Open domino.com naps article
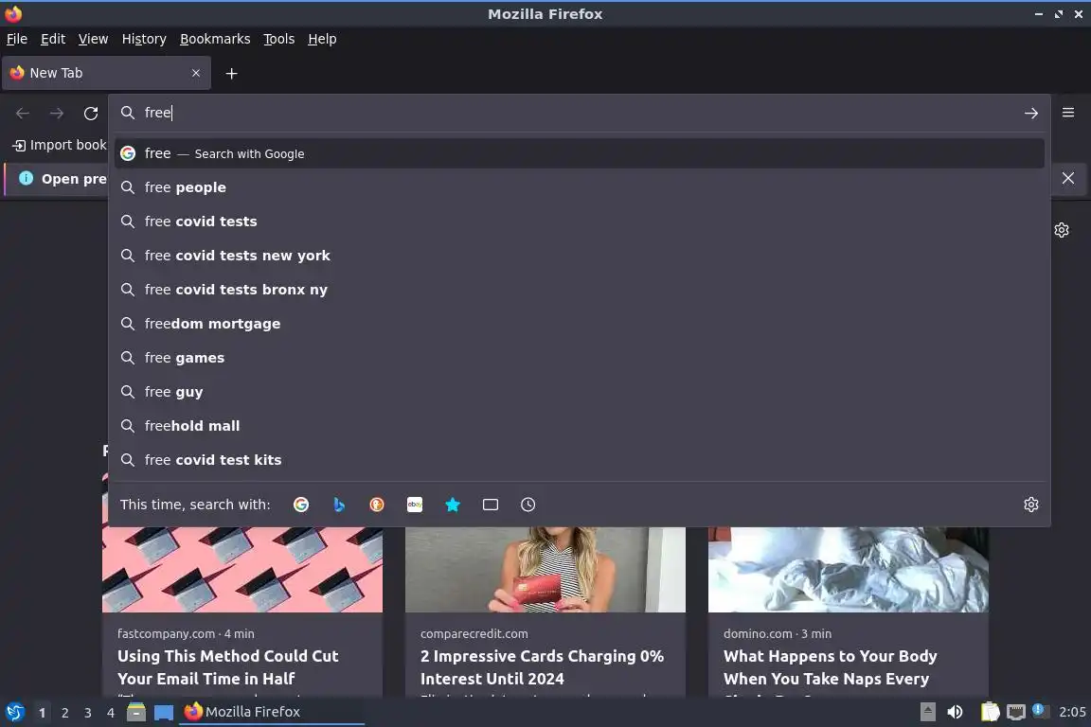 coord(830,667)
